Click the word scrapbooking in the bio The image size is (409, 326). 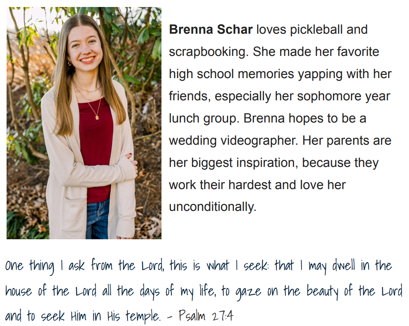[x=207, y=52]
